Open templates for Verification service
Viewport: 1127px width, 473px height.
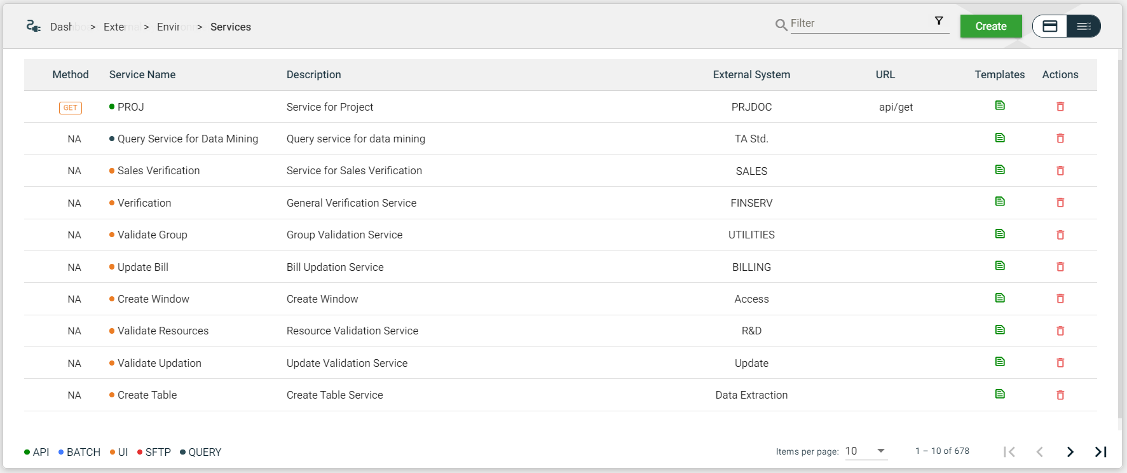pos(999,202)
